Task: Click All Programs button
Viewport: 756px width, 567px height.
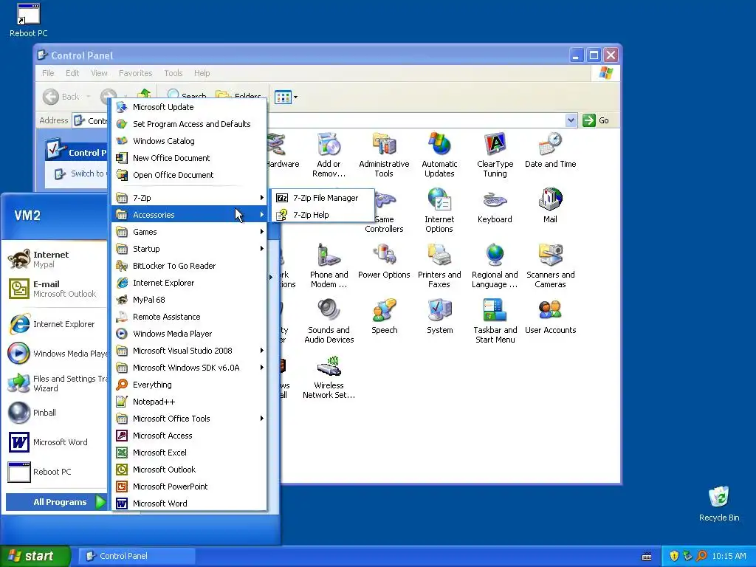Action: [x=56, y=502]
